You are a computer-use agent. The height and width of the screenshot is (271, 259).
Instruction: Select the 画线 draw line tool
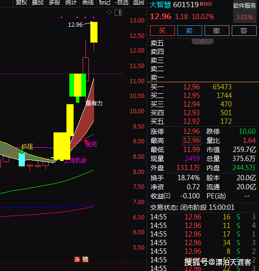tap(88, 2)
